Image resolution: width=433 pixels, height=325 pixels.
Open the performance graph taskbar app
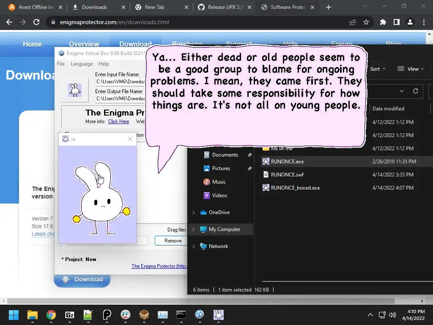point(163,315)
